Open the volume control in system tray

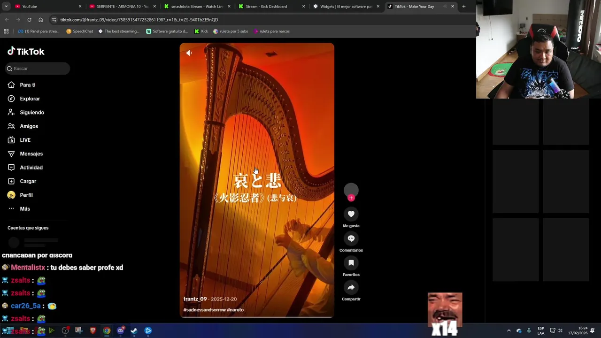[560, 330]
